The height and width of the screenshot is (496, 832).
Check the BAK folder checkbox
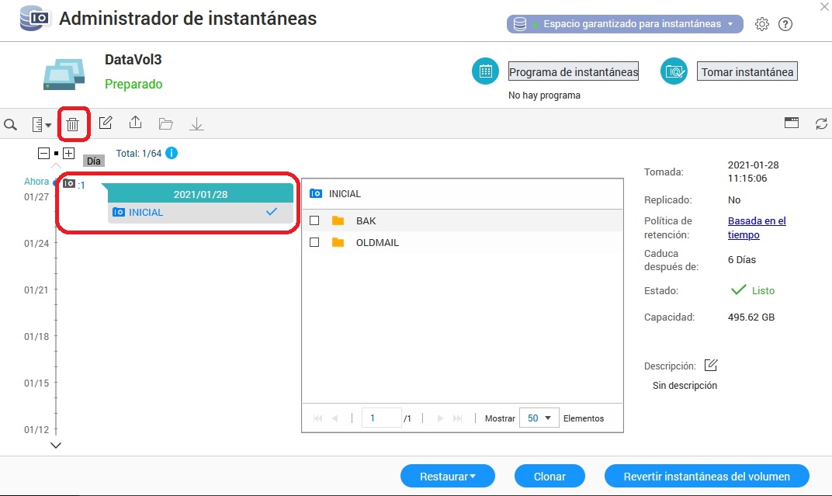click(314, 220)
